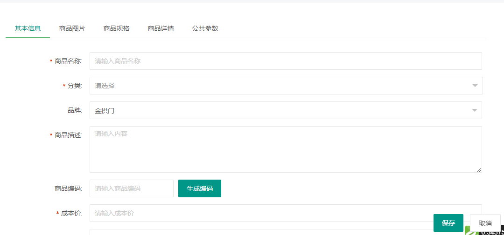Open the 商品图片 tab
Screen dimensions: 504x235
point(72,28)
